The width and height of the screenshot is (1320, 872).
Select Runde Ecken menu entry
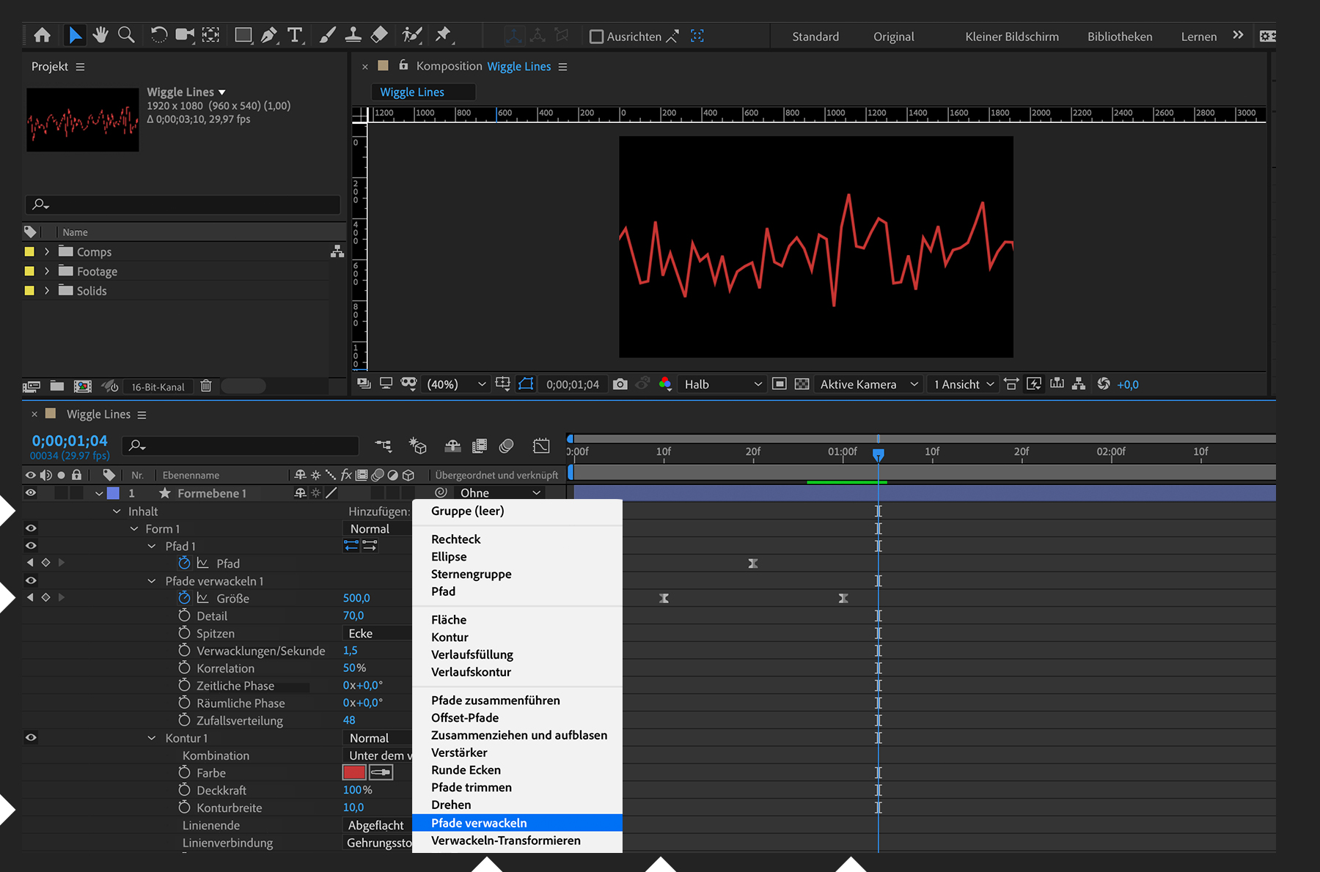point(466,770)
